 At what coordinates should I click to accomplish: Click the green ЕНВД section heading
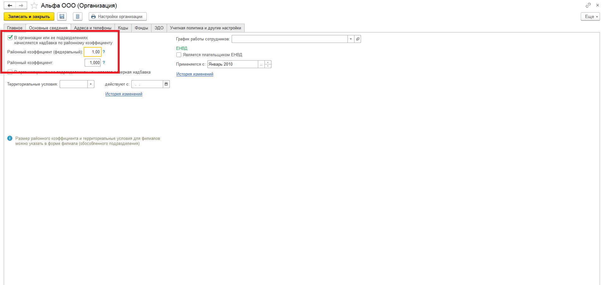click(x=182, y=48)
